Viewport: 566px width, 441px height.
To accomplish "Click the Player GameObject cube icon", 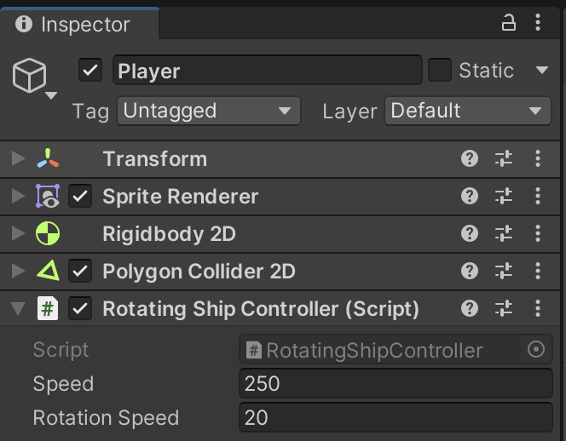I will (x=29, y=77).
